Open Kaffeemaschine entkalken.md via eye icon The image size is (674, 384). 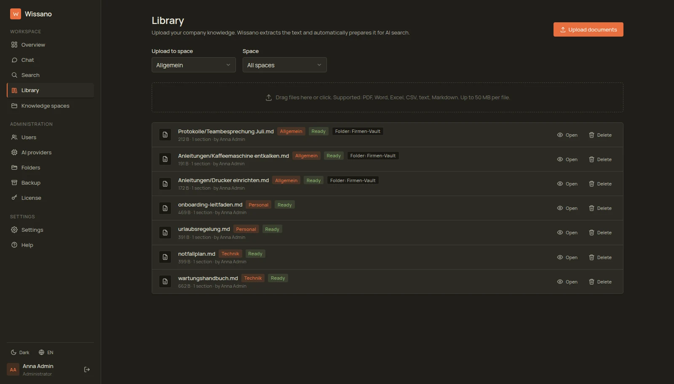tap(567, 159)
